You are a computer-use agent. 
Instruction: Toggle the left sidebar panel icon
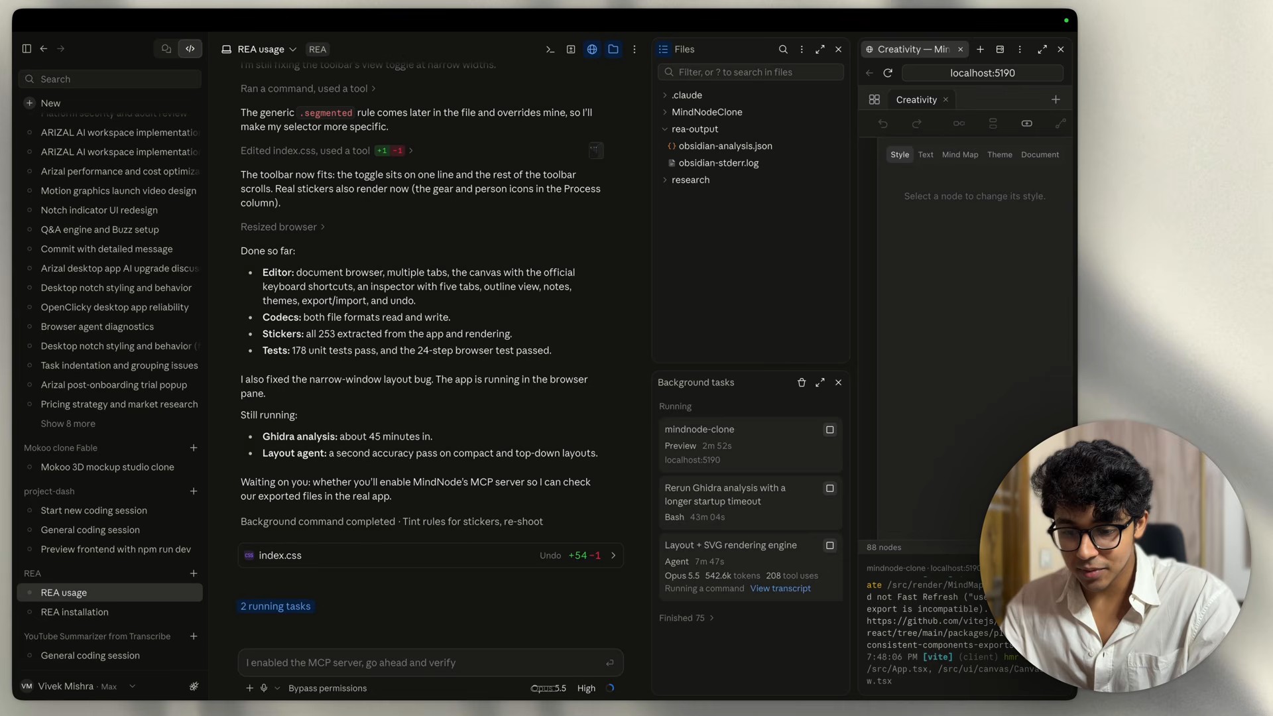coord(27,48)
